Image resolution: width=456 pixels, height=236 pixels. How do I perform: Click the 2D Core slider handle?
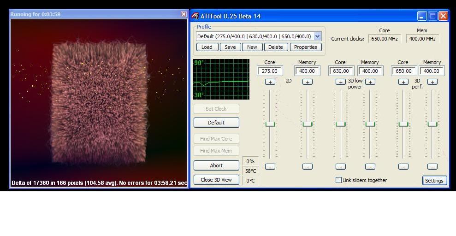click(x=270, y=124)
